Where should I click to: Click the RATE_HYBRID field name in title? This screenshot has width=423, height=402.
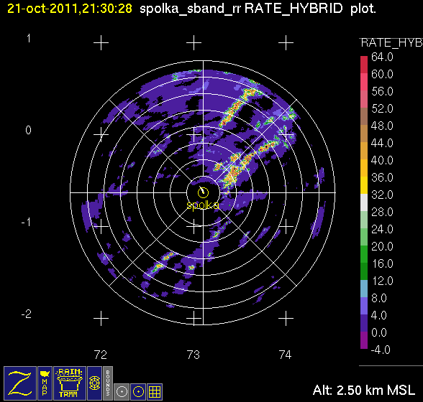click(x=294, y=9)
